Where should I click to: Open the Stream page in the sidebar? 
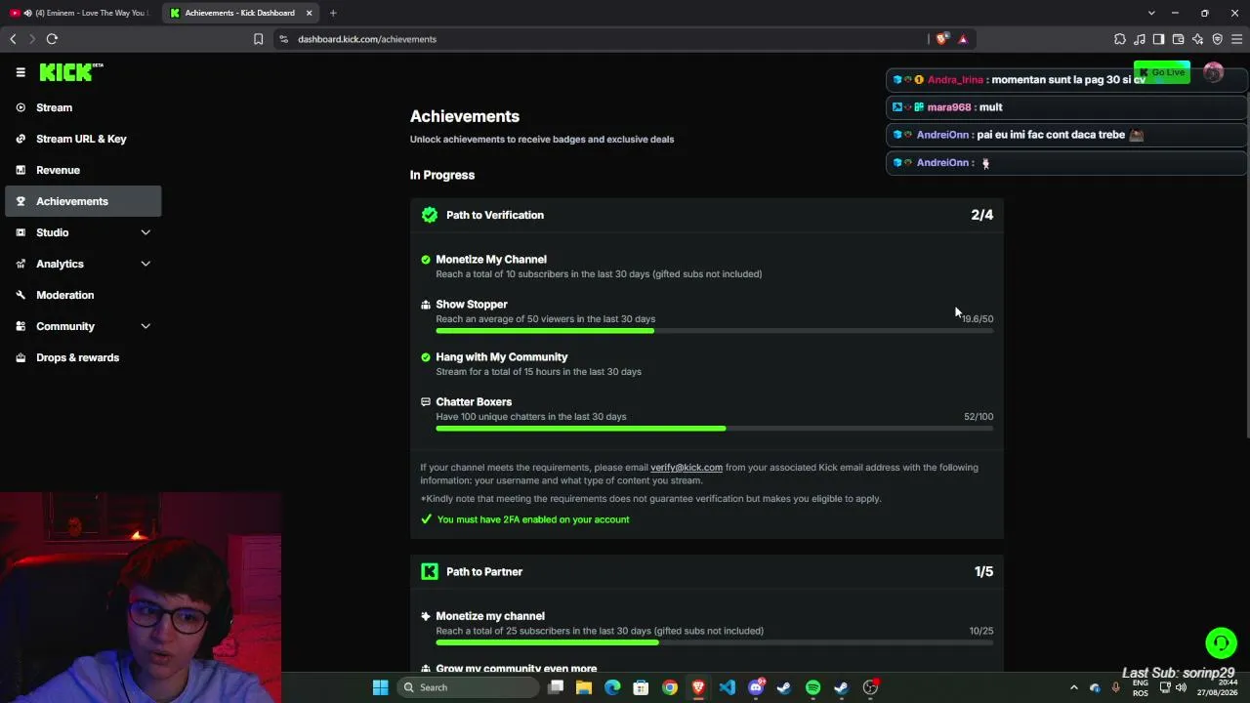(x=83, y=107)
